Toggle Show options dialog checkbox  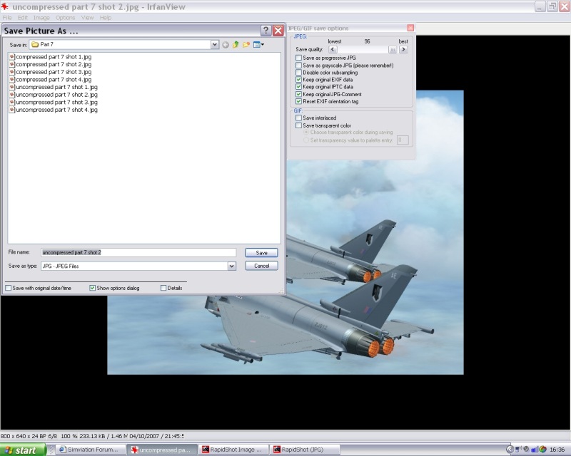pos(93,288)
